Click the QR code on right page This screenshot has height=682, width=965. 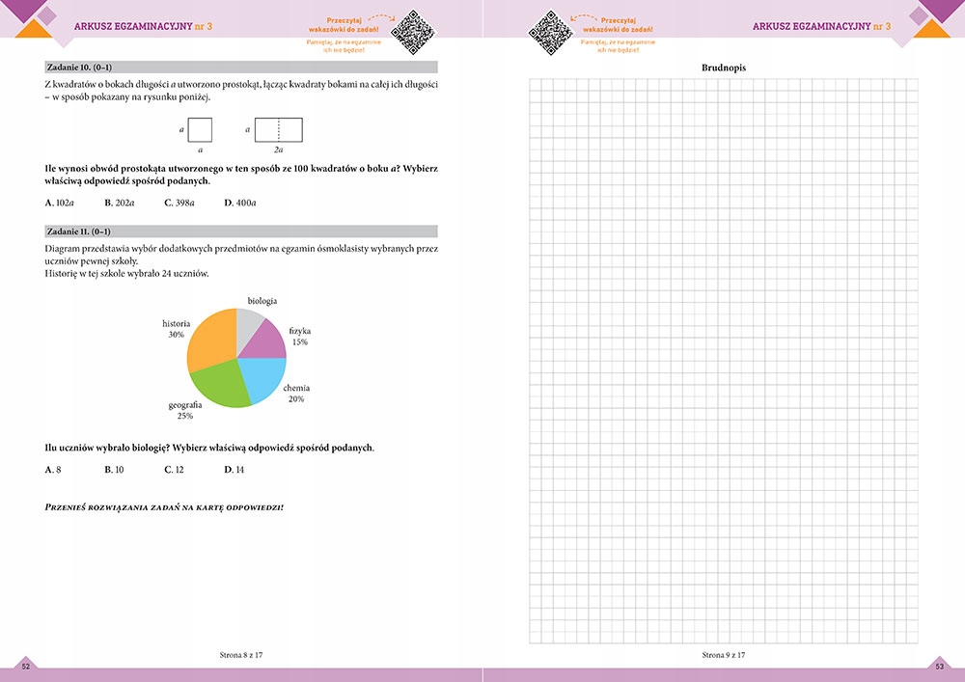551,32
